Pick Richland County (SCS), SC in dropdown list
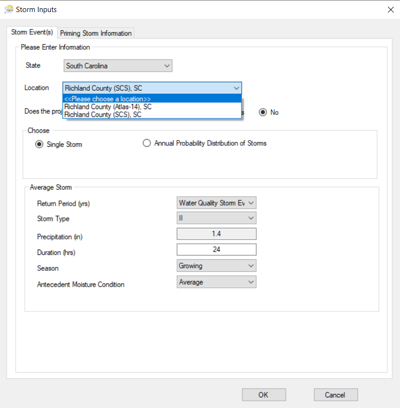400x408 pixels. pos(103,114)
